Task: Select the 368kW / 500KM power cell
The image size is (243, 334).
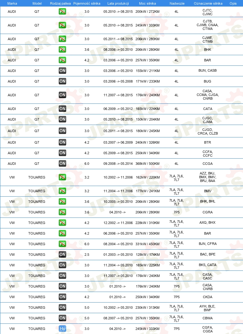Action: coord(147,164)
